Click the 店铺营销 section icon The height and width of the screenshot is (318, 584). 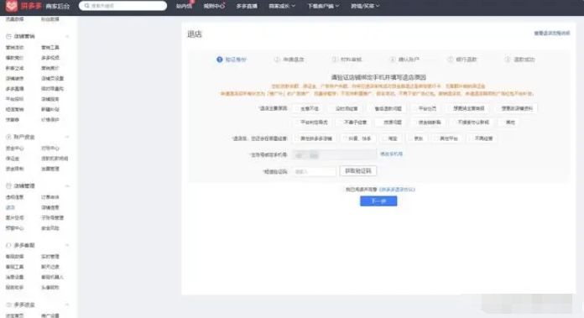(x=8, y=36)
